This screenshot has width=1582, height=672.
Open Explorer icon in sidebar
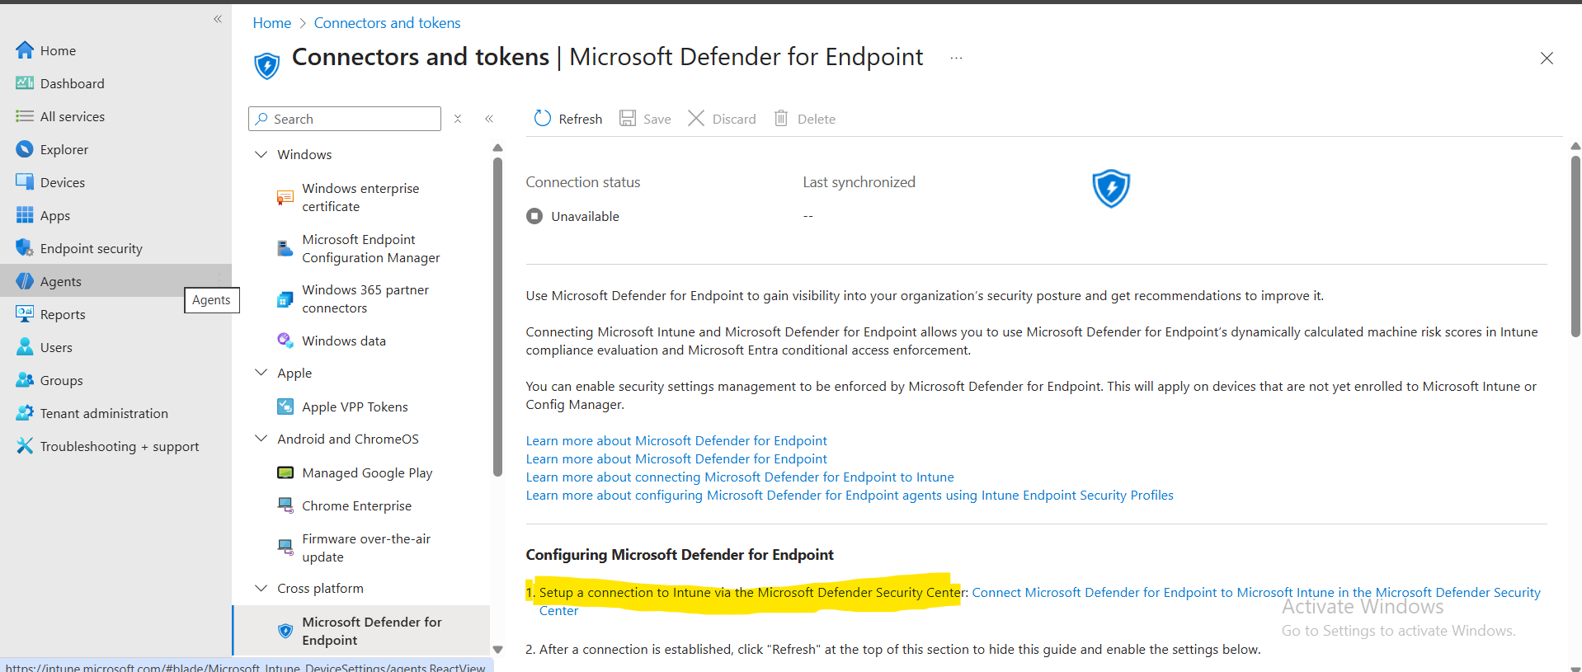pos(25,149)
